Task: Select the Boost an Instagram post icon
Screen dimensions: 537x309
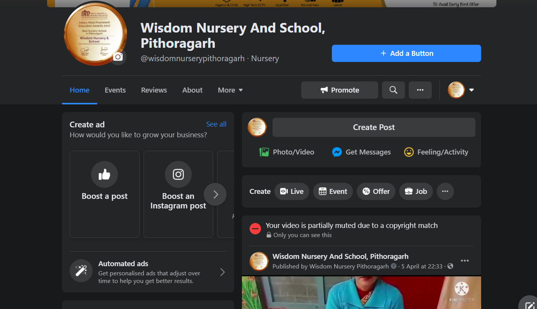Action: [178, 174]
